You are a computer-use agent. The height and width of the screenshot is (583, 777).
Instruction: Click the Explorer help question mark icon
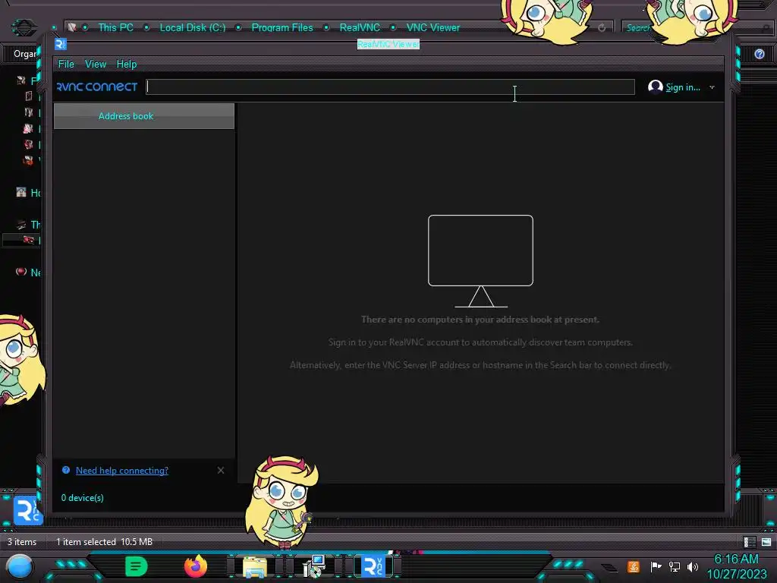(759, 54)
